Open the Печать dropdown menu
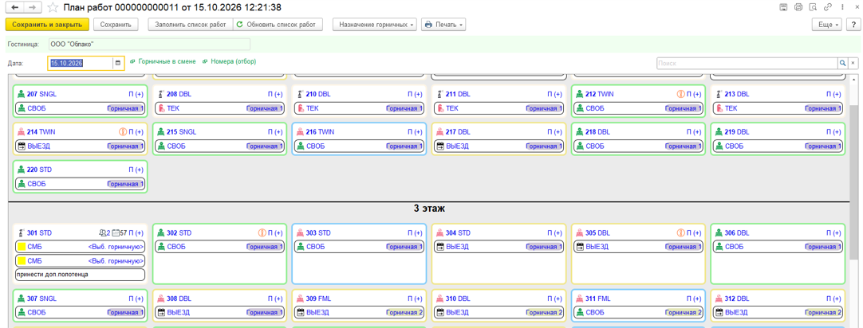The width and height of the screenshot is (863, 328). point(444,25)
